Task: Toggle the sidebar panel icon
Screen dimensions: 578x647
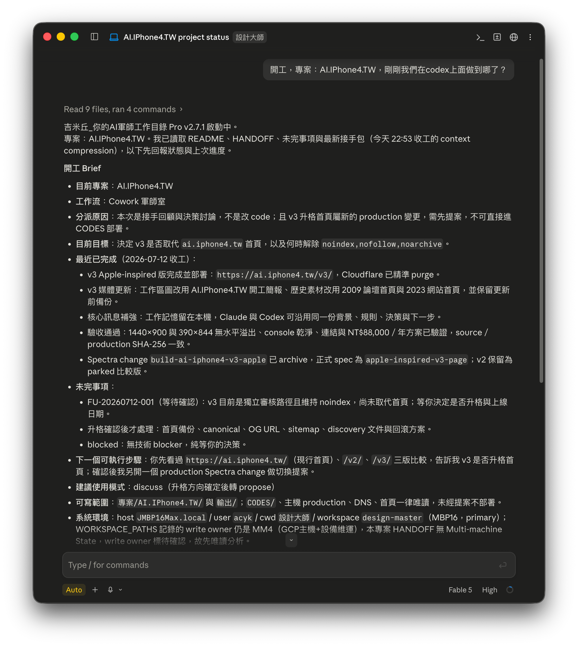Action: pos(94,37)
